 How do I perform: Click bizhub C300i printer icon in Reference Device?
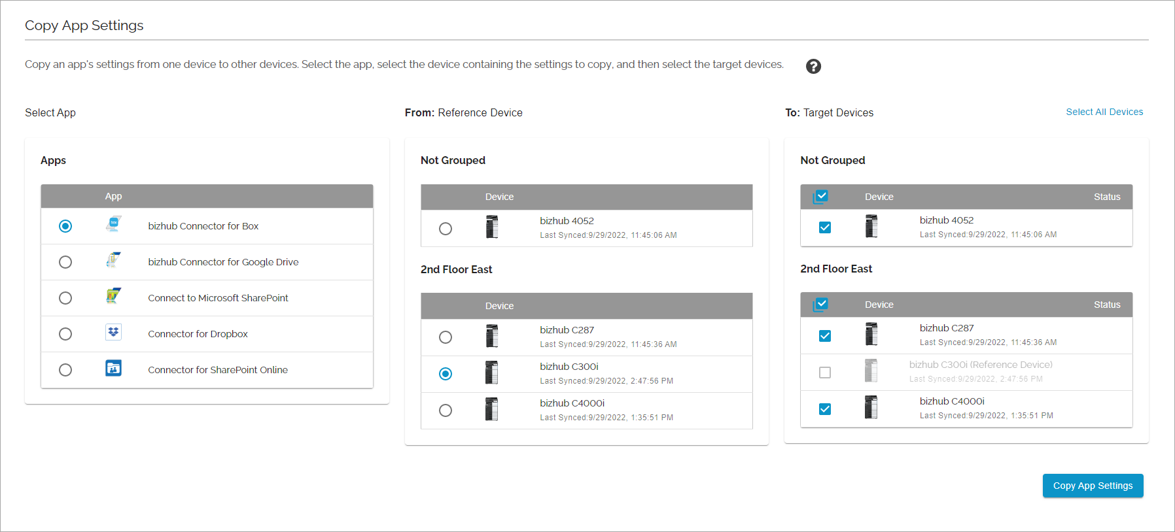pyautogui.click(x=492, y=373)
